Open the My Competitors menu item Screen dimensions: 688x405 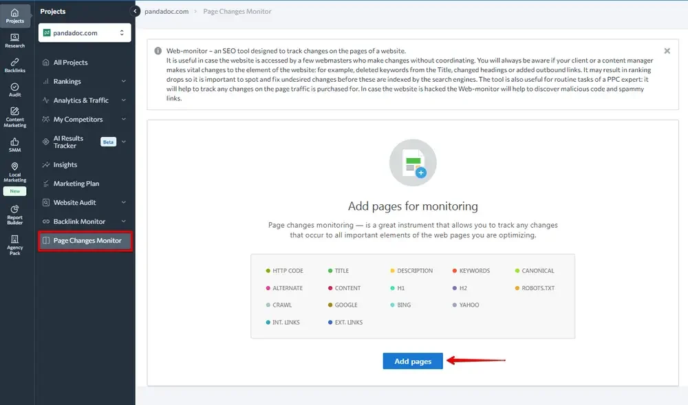78,119
